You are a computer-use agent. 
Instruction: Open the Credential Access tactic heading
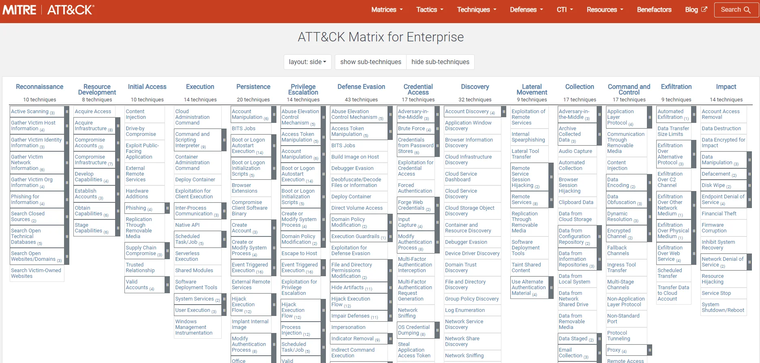(x=418, y=90)
